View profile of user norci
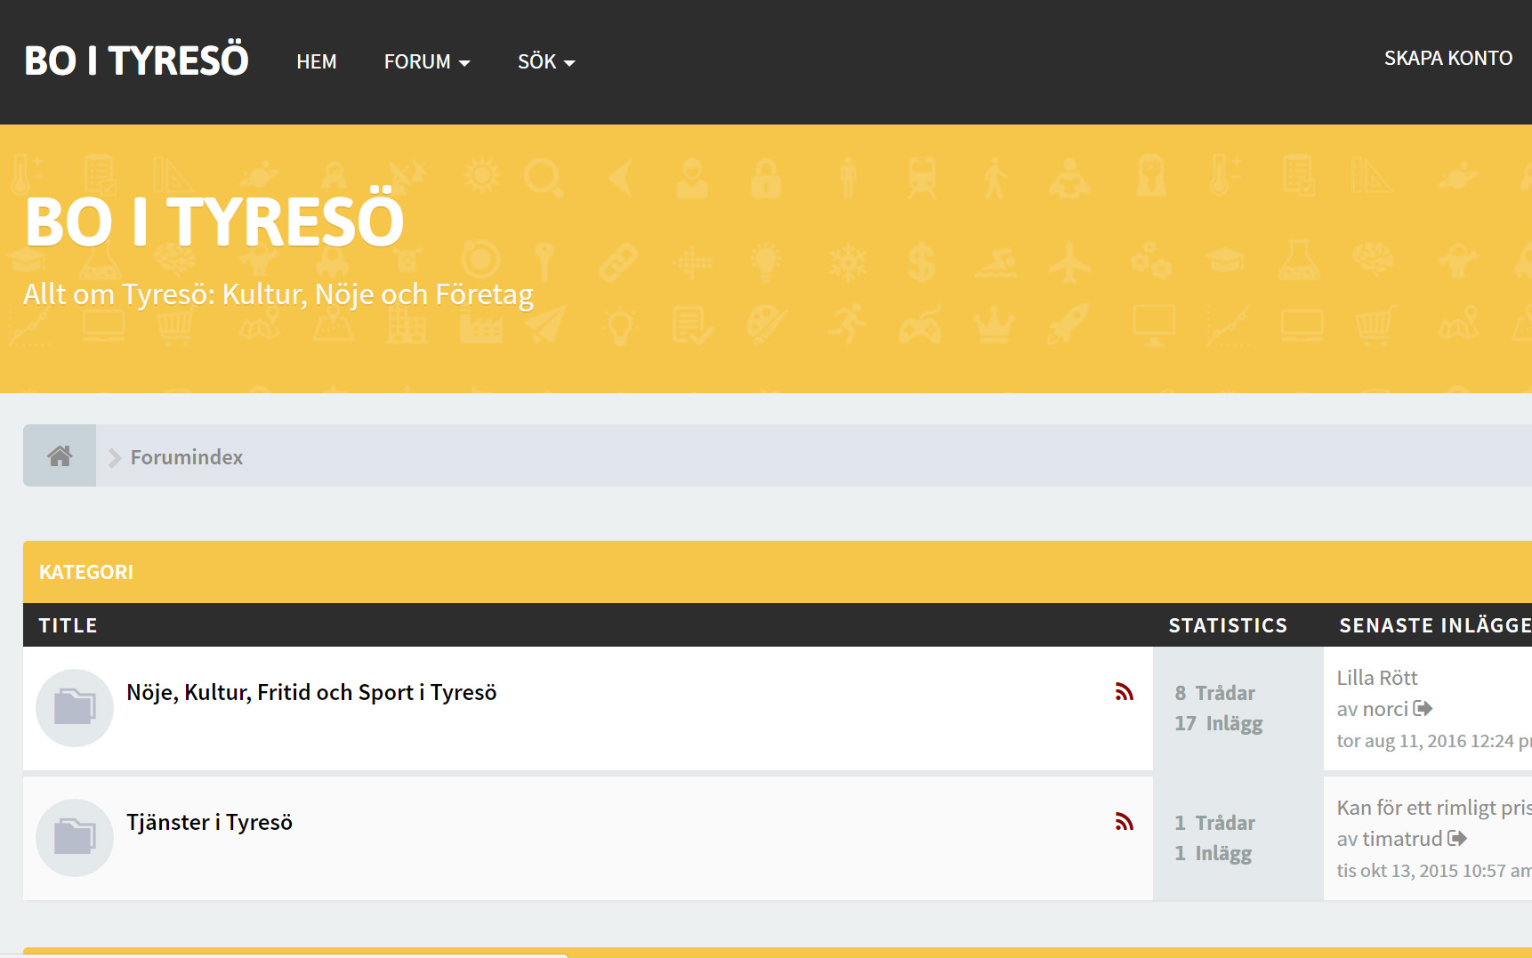The image size is (1532, 958). [x=1386, y=710]
